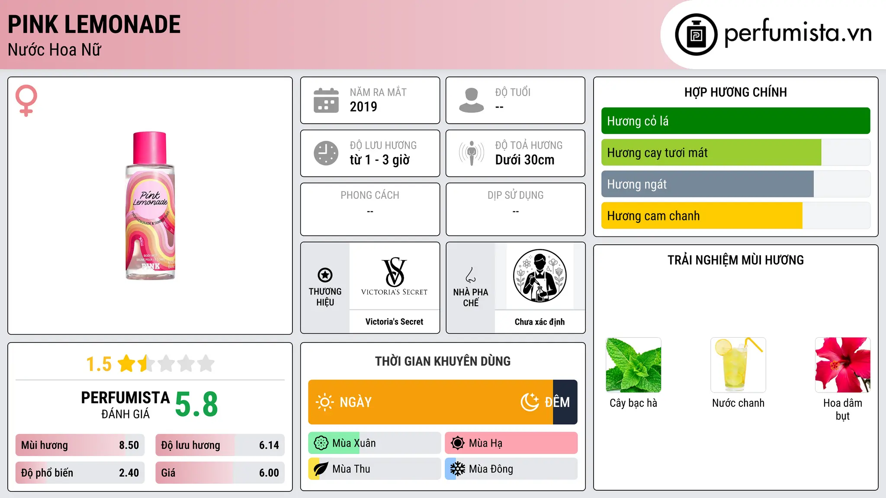Click the sun icon for Mùa Hạ
The image size is (886, 498).
(x=458, y=443)
